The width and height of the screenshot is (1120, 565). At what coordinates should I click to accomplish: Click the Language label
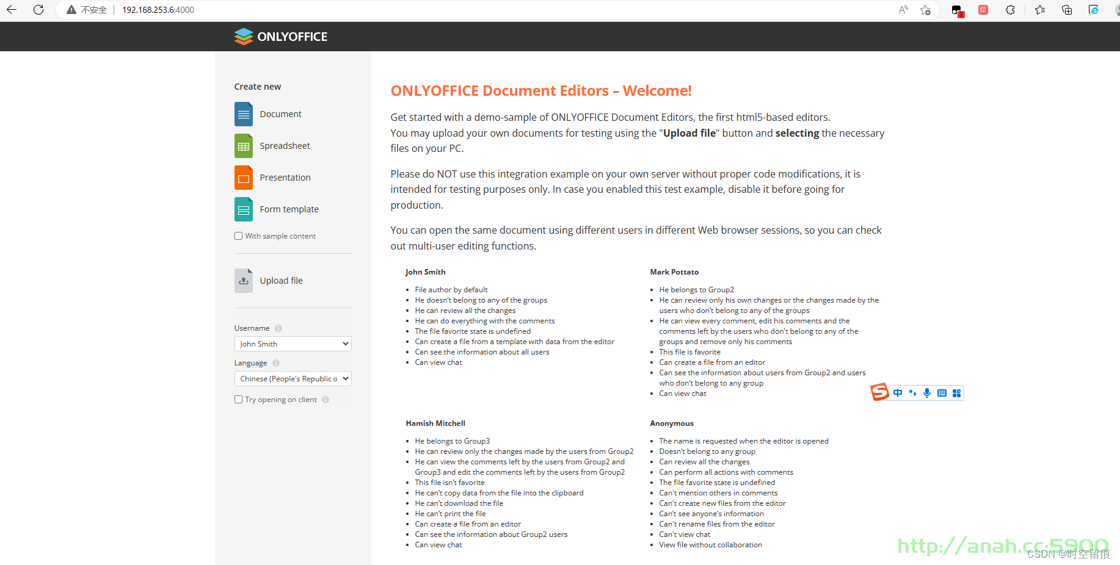250,363
